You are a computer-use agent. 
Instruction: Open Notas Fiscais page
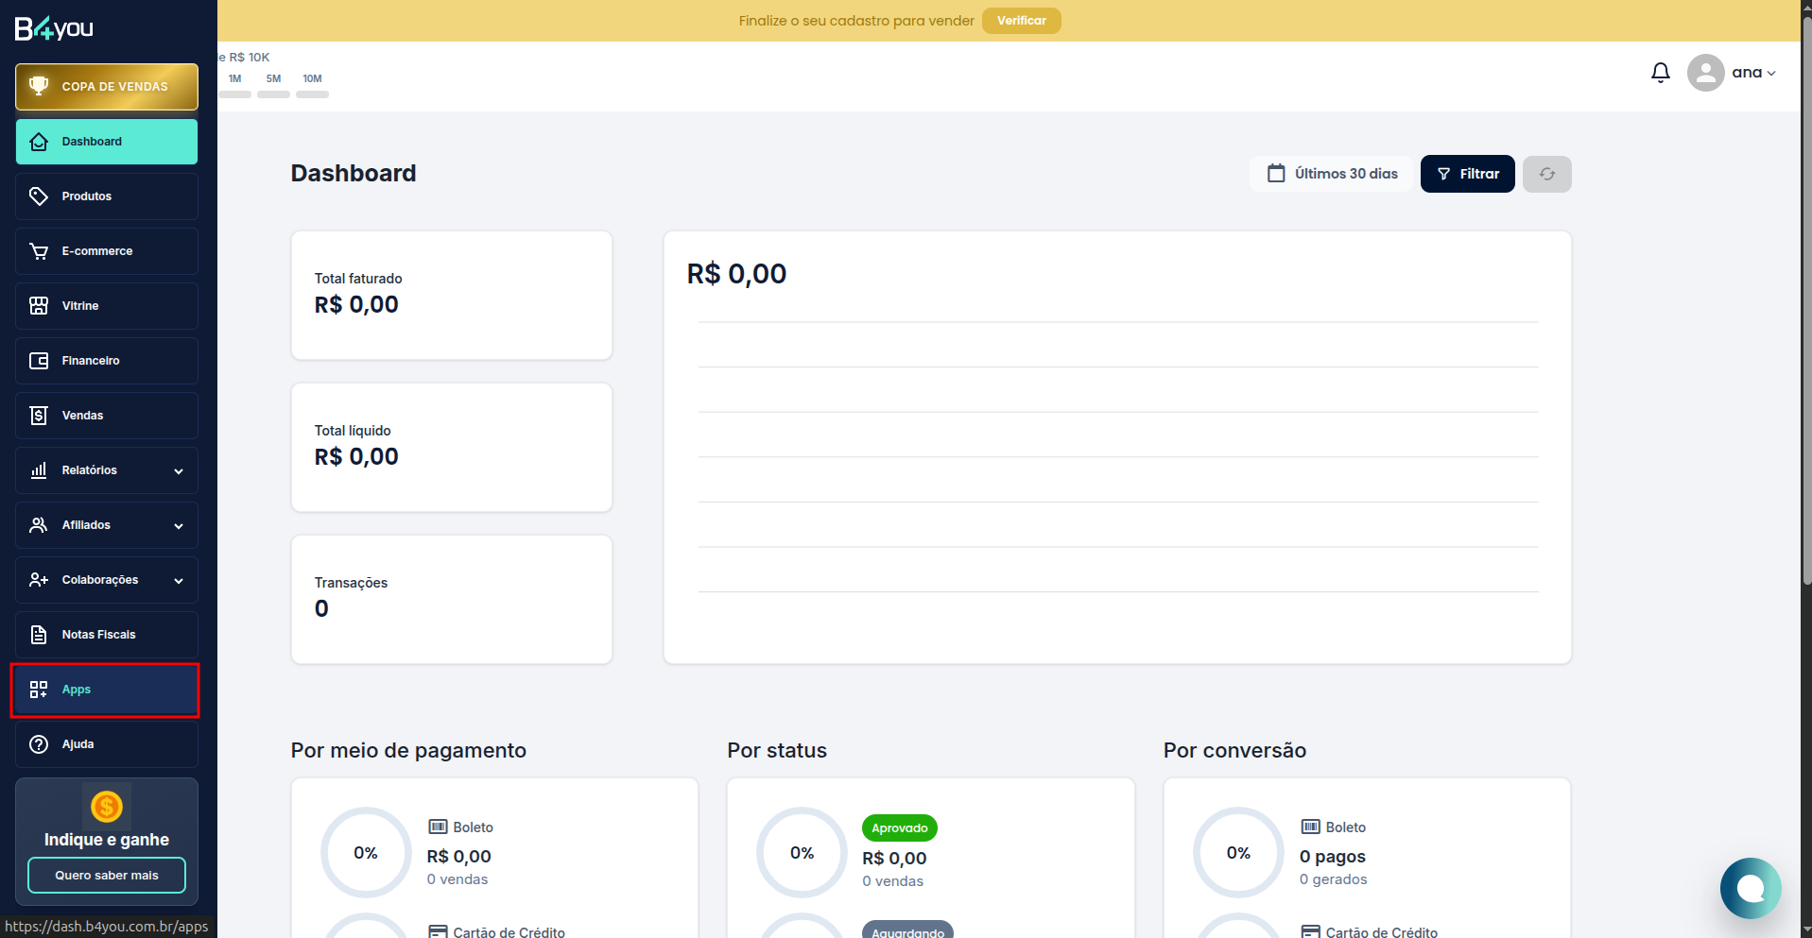pyautogui.click(x=107, y=635)
